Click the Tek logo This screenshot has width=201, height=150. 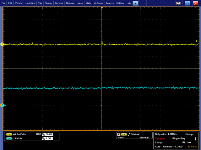tap(178, 3)
